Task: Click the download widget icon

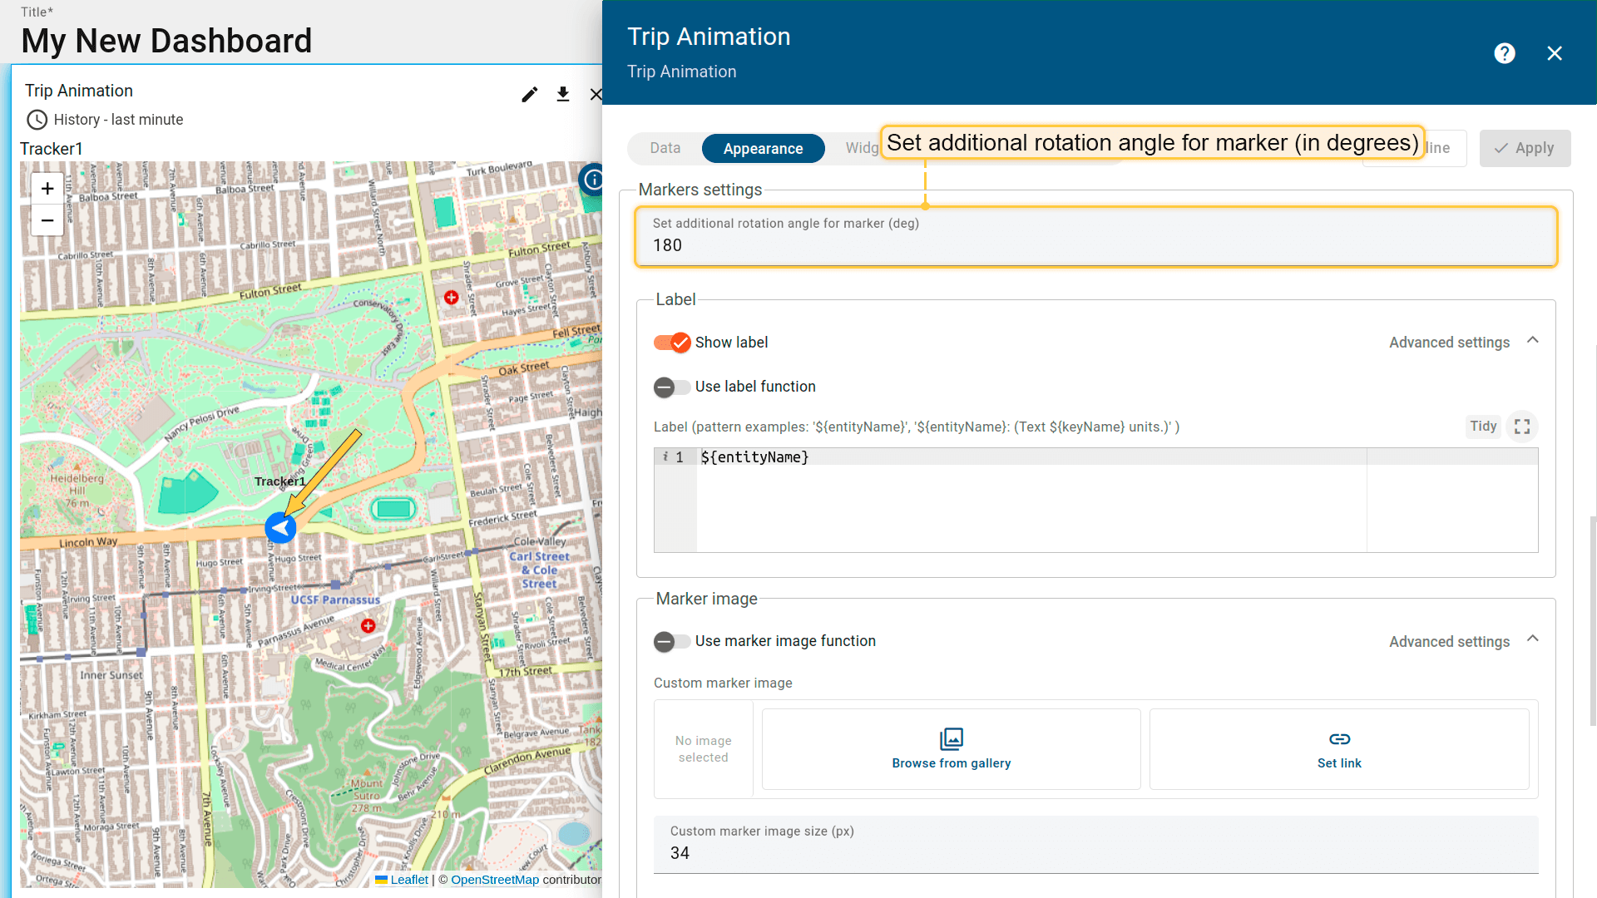Action: coord(563,94)
